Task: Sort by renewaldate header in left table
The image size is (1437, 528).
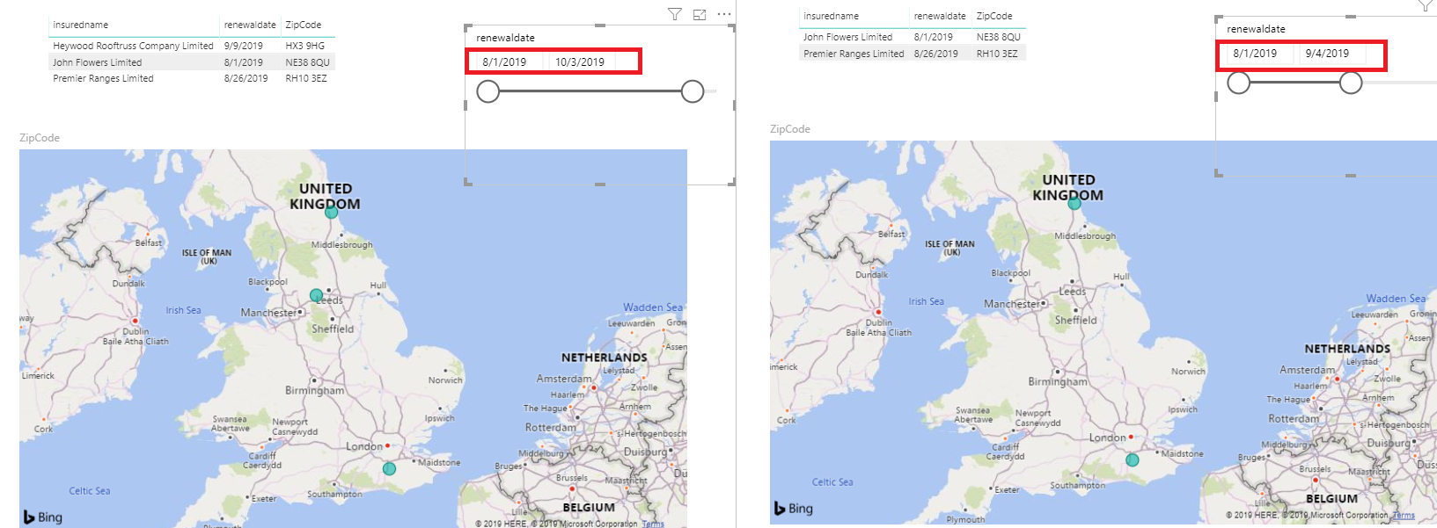Action: pos(250,25)
